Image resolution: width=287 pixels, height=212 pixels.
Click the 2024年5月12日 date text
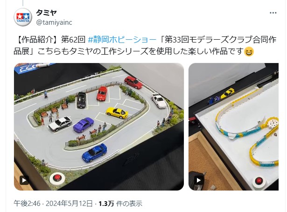(69, 204)
